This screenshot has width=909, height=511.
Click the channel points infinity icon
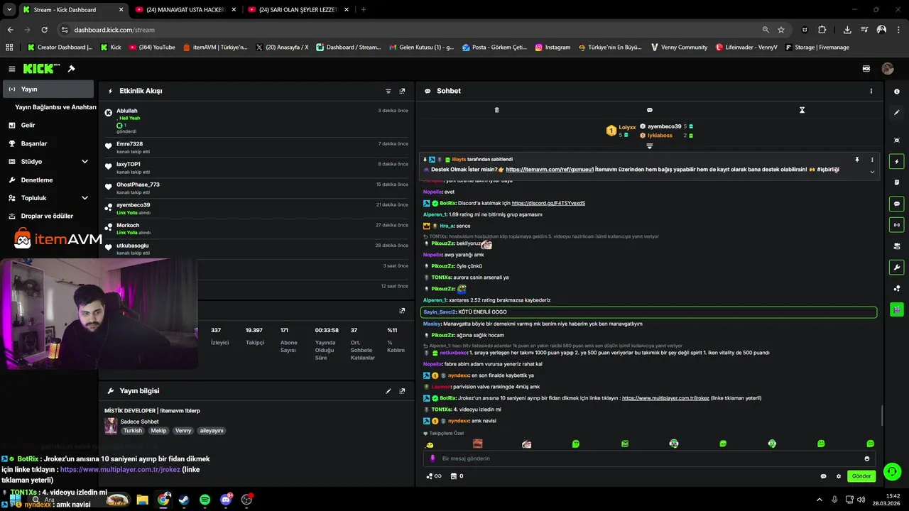click(433, 476)
